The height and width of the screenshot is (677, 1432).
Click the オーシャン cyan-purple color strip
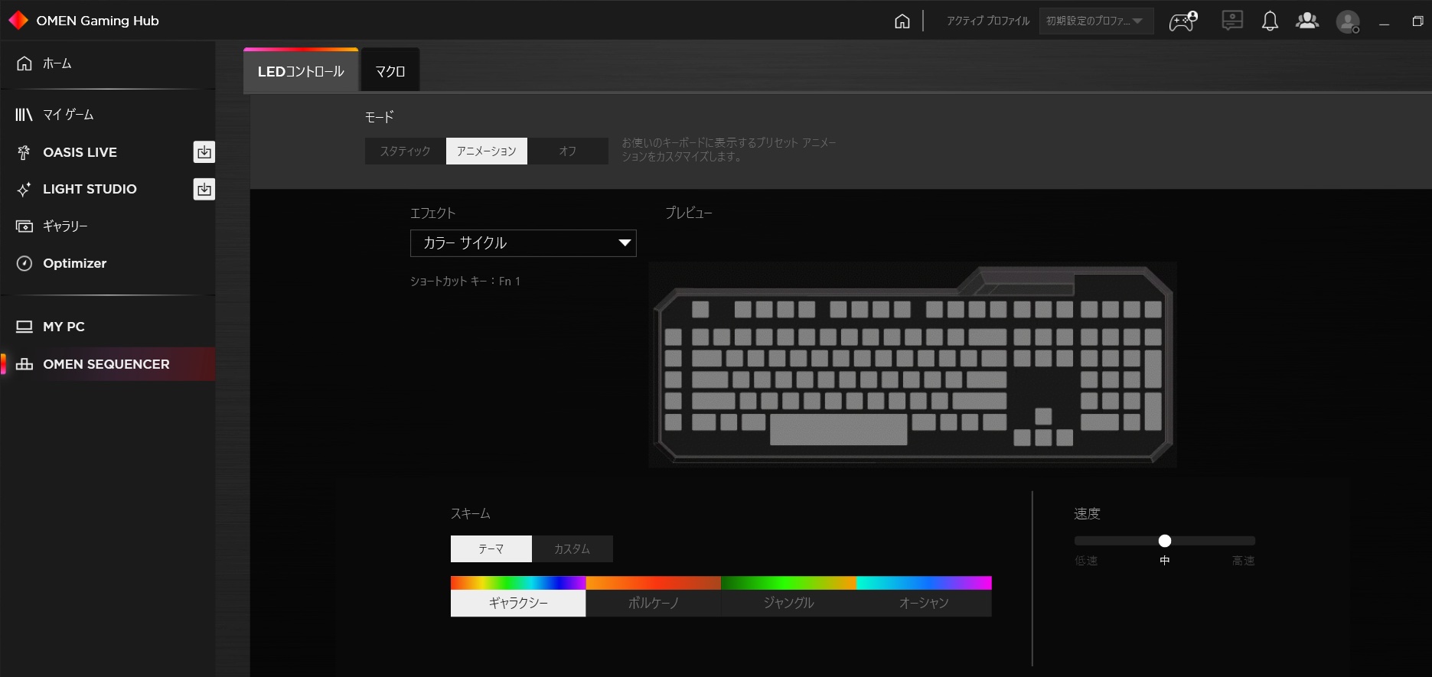[x=924, y=583]
